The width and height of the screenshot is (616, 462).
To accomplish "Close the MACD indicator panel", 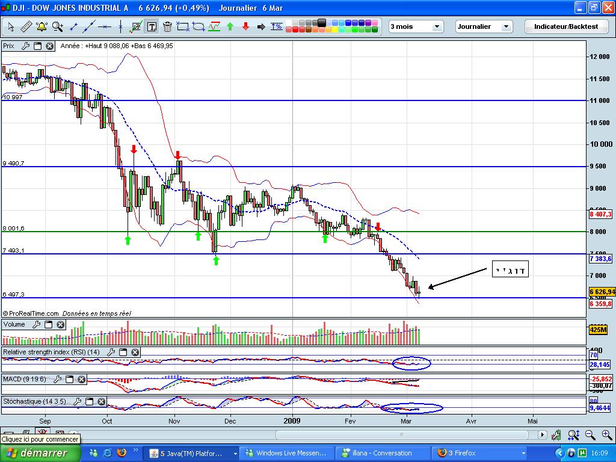I will 81,379.
